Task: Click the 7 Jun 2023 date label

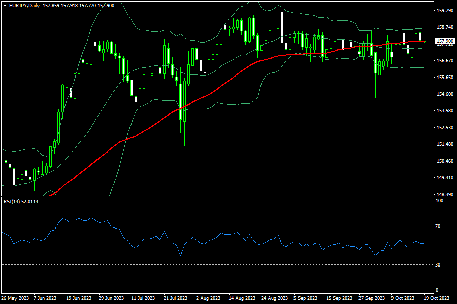Action: pyautogui.click(x=45, y=298)
